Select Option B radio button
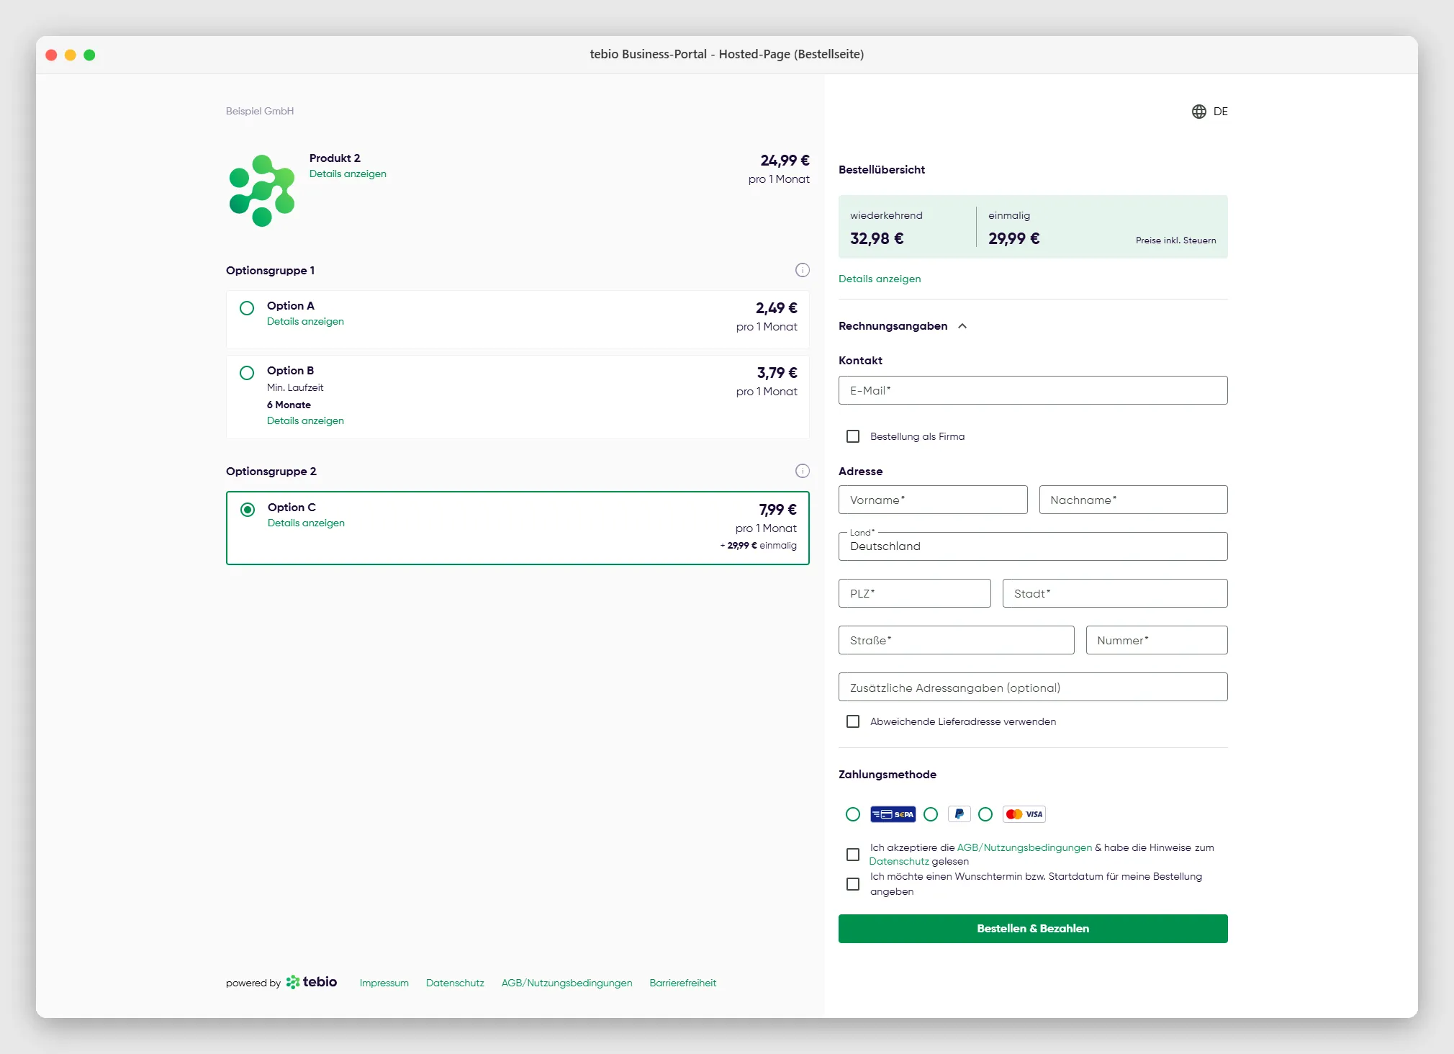 (x=247, y=373)
